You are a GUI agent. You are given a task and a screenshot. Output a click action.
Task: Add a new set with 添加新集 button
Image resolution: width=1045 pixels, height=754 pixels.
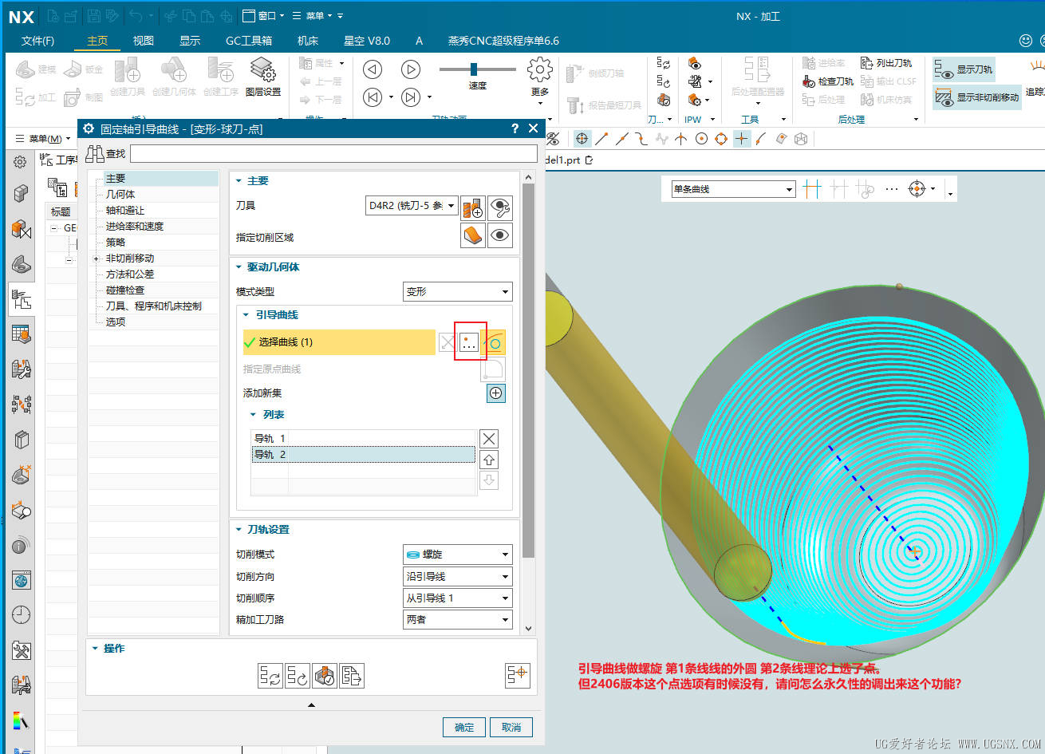(496, 393)
